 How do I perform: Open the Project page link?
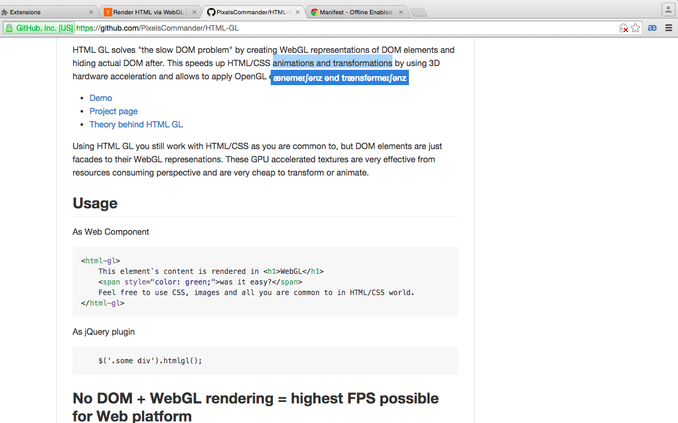pyautogui.click(x=113, y=111)
